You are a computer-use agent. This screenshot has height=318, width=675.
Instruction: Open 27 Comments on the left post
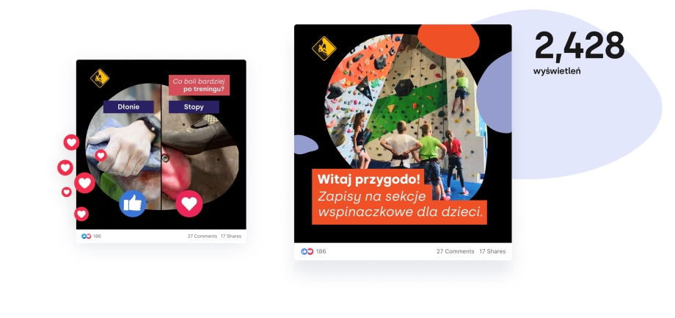(x=202, y=236)
